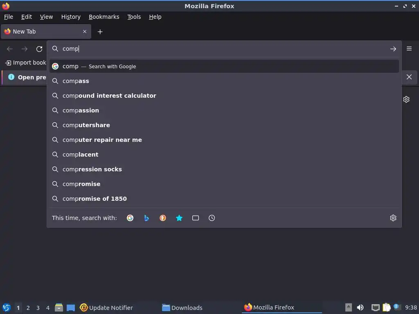The height and width of the screenshot is (314, 419).
Task: Choose 'comp — Search with Google' result
Action: 224,66
